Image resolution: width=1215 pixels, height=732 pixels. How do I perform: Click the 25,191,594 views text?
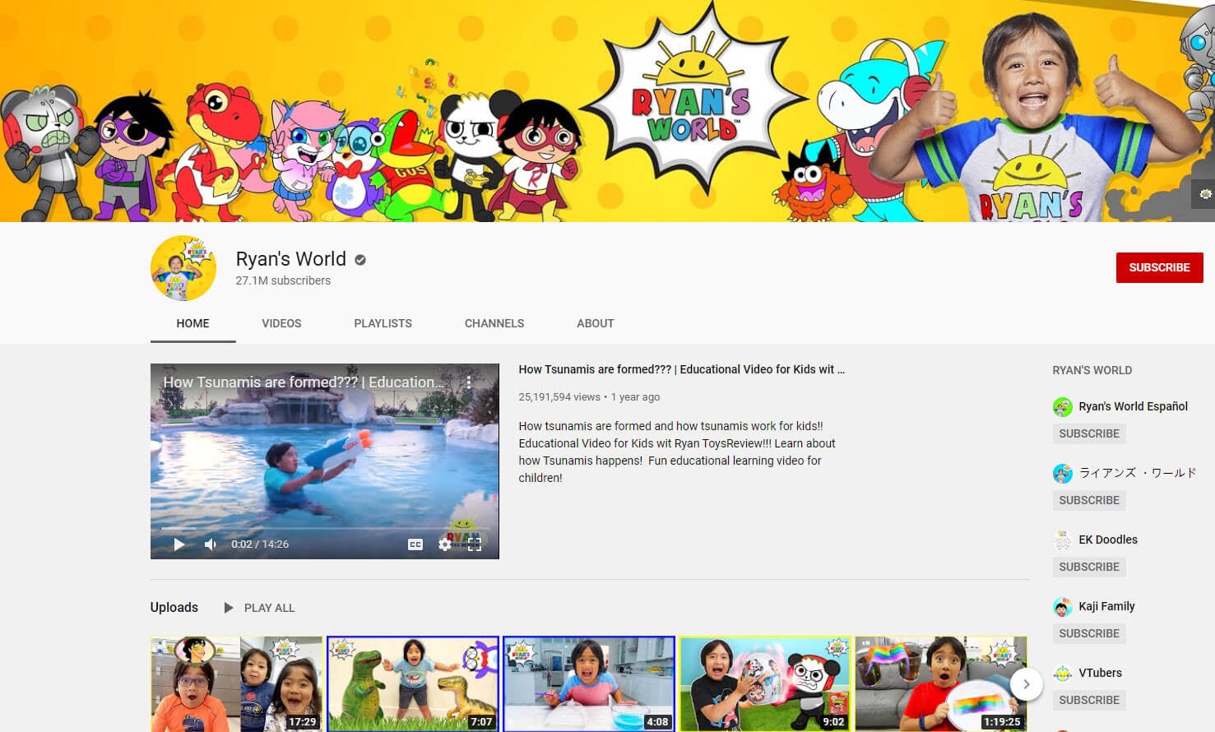tap(559, 396)
